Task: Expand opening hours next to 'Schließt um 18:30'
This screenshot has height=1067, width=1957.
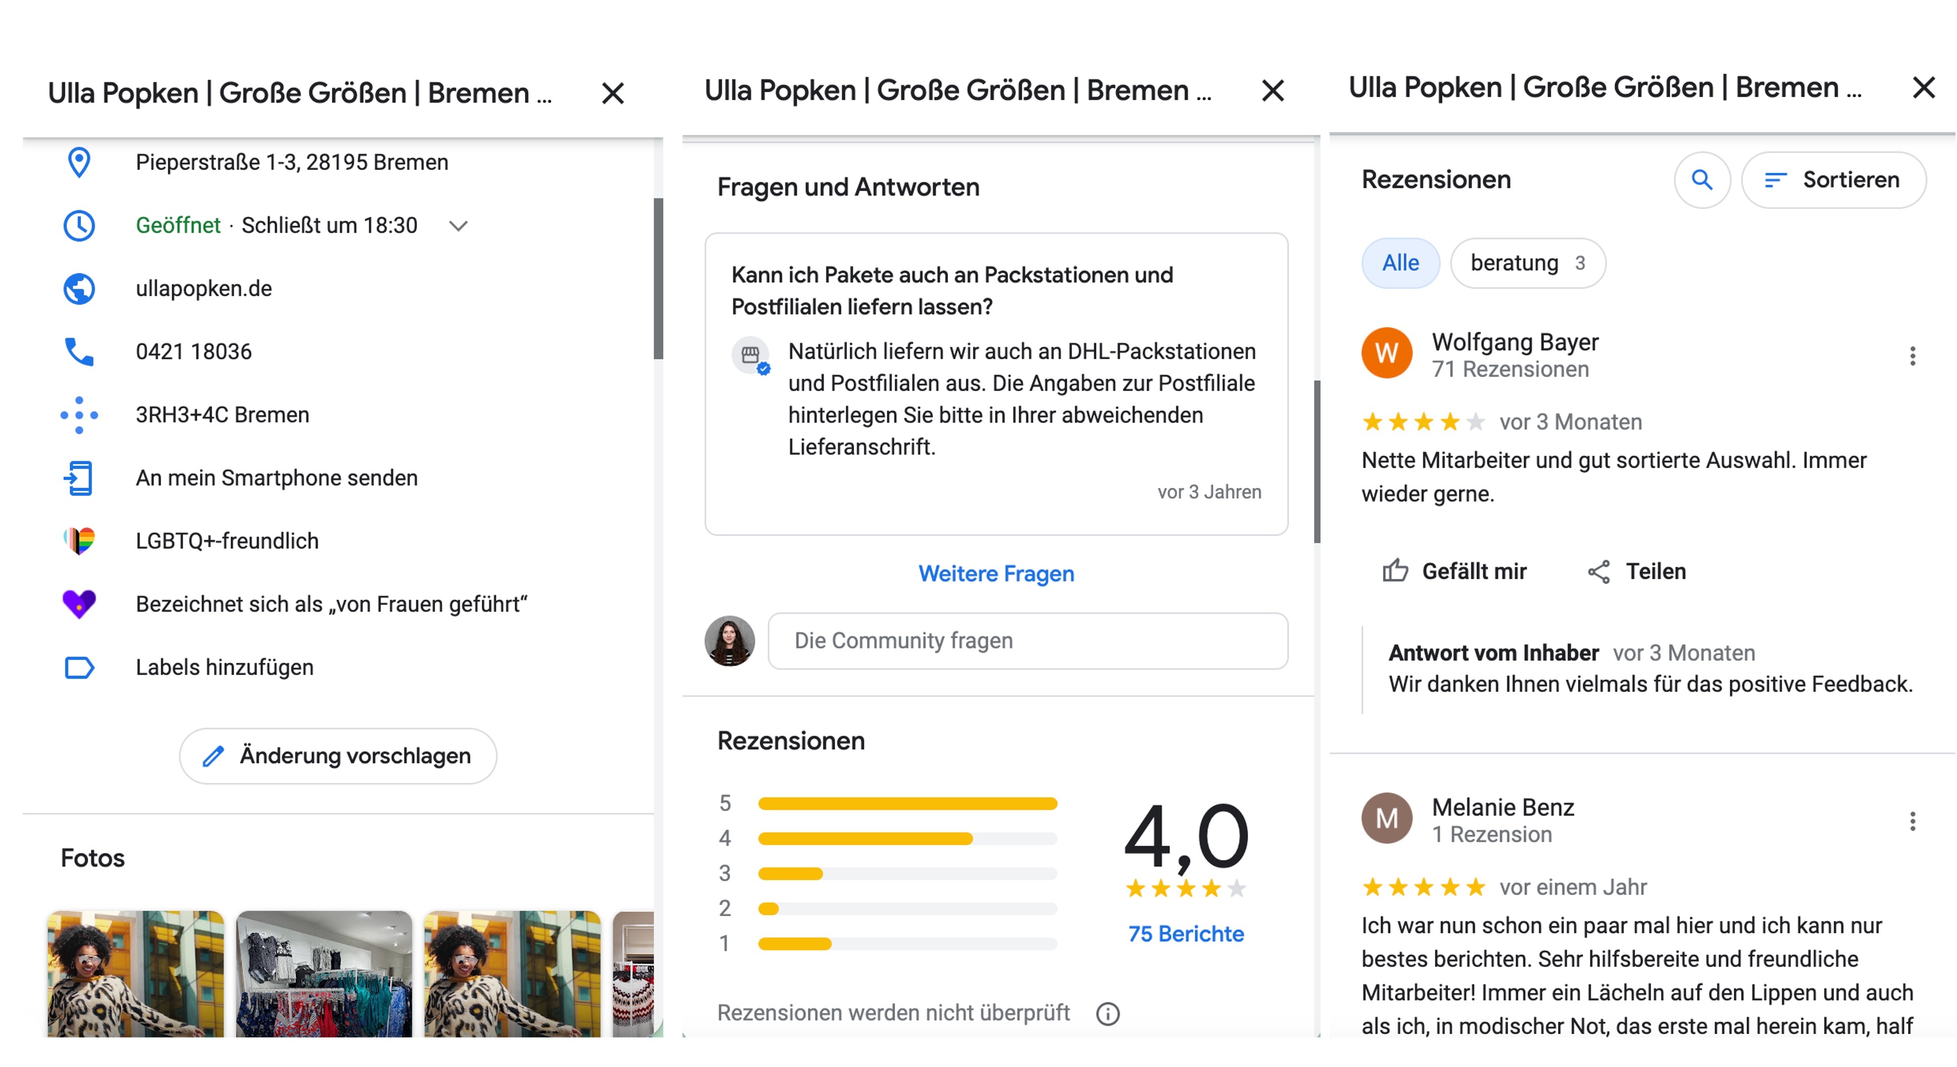Action: click(457, 225)
